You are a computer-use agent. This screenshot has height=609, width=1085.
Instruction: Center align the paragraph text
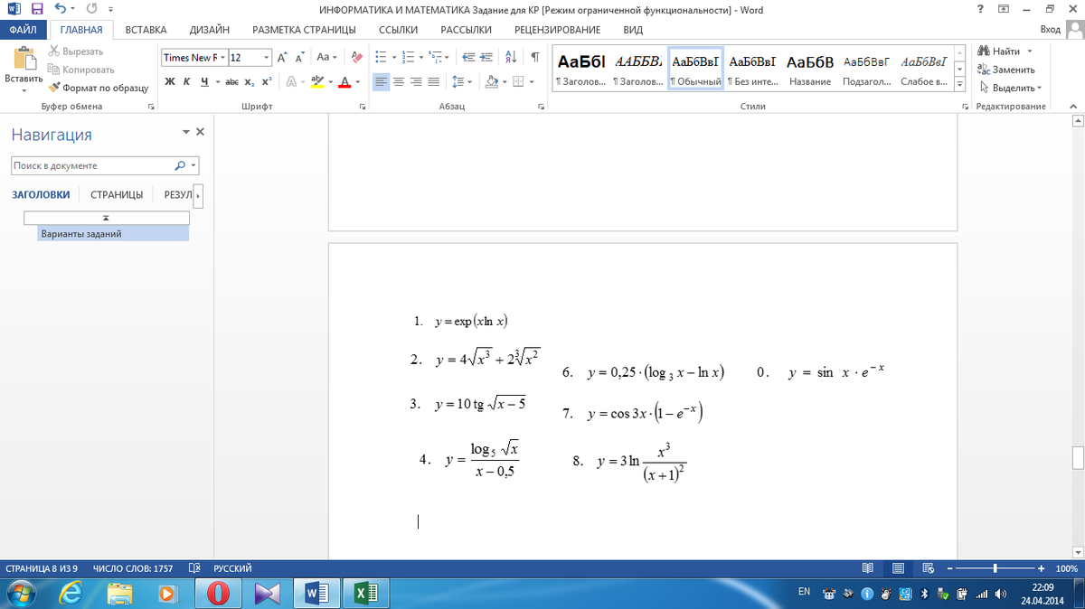399,81
